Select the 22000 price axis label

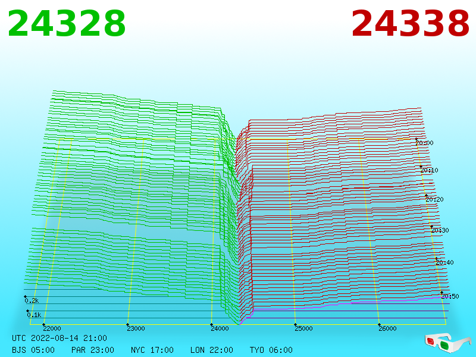coord(52,328)
